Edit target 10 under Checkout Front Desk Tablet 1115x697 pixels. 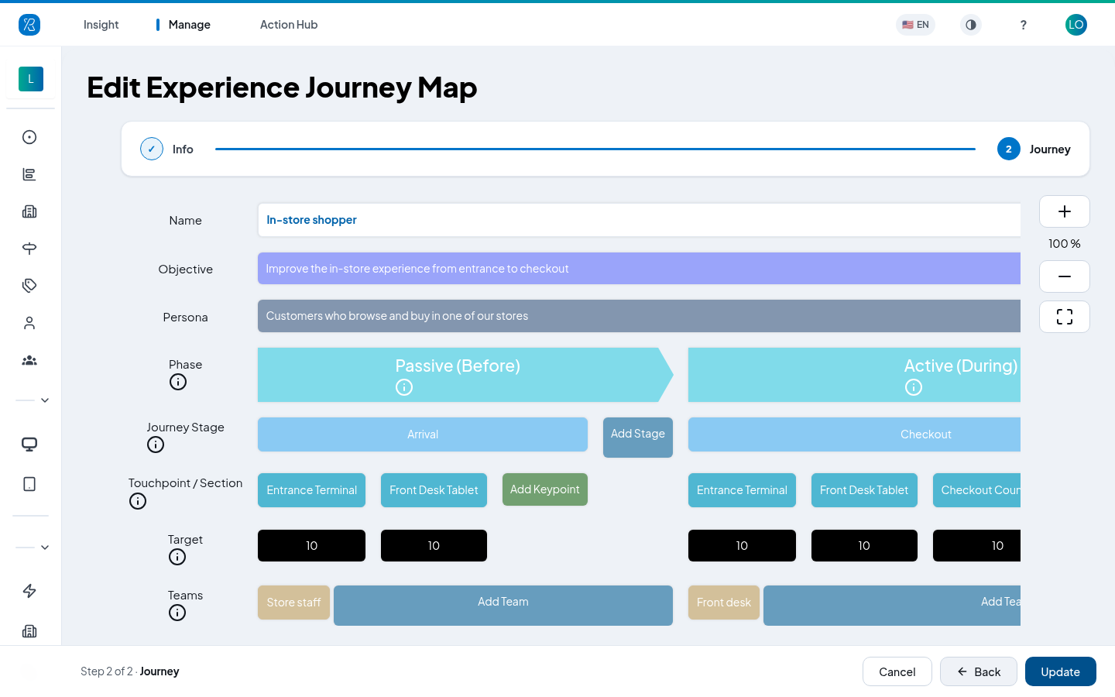(x=864, y=546)
